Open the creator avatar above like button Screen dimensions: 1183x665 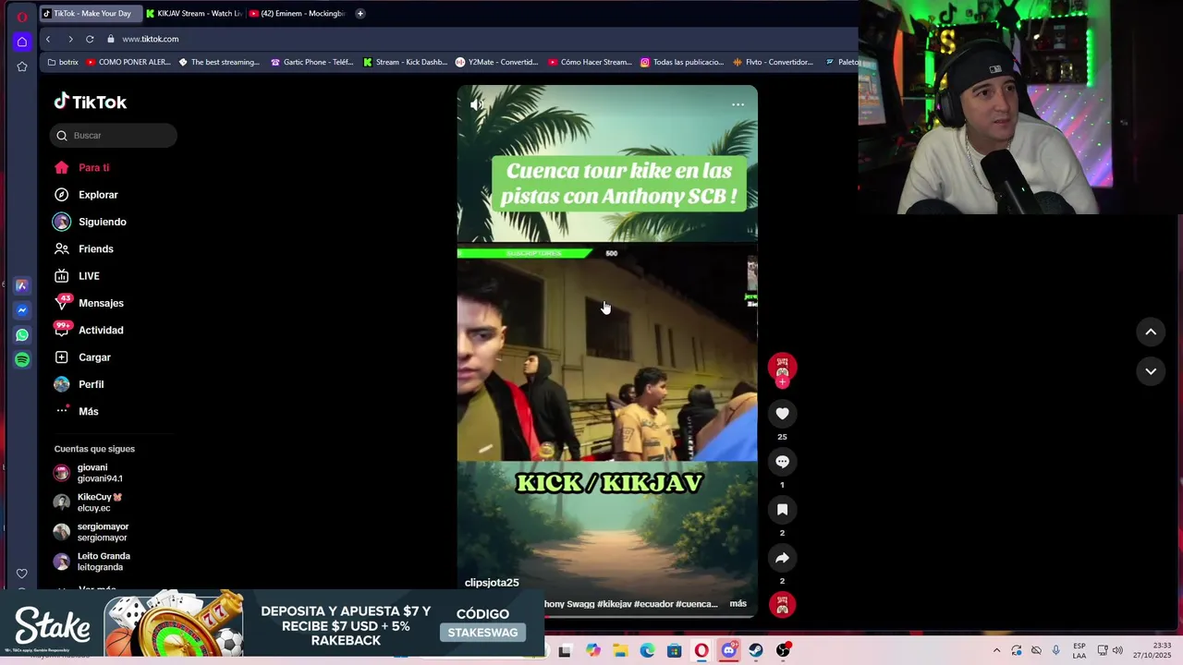click(x=782, y=367)
